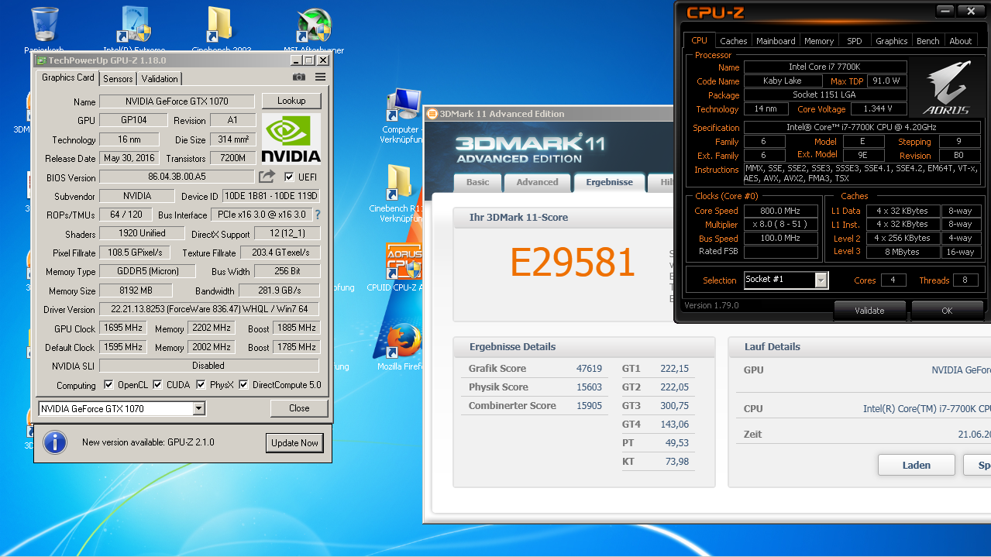
Task: Switch to the Validation tab in GPU-Z
Action: (160, 78)
